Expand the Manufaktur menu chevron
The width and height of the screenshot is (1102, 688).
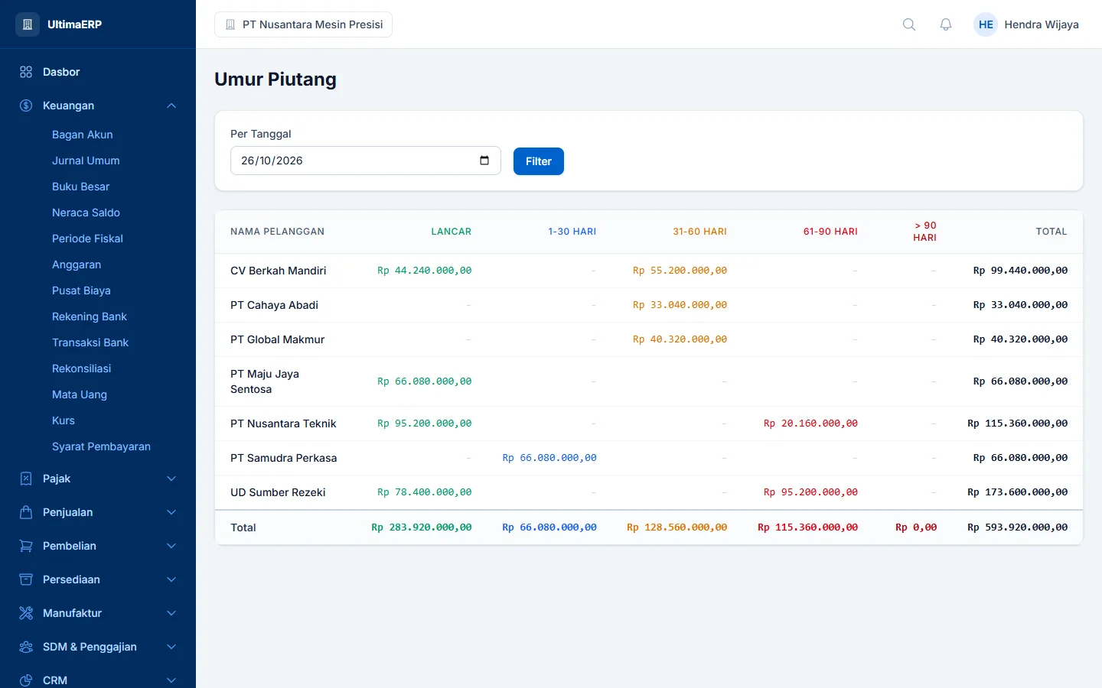pyautogui.click(x=171, y=613)
